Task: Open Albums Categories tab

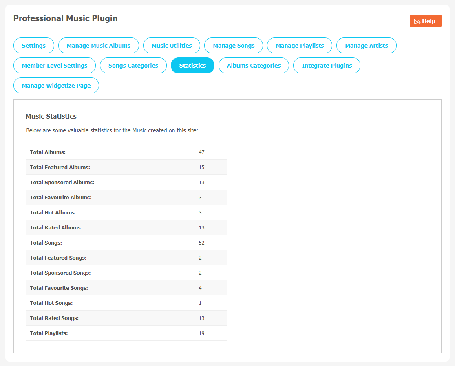Action: [254, 66]
